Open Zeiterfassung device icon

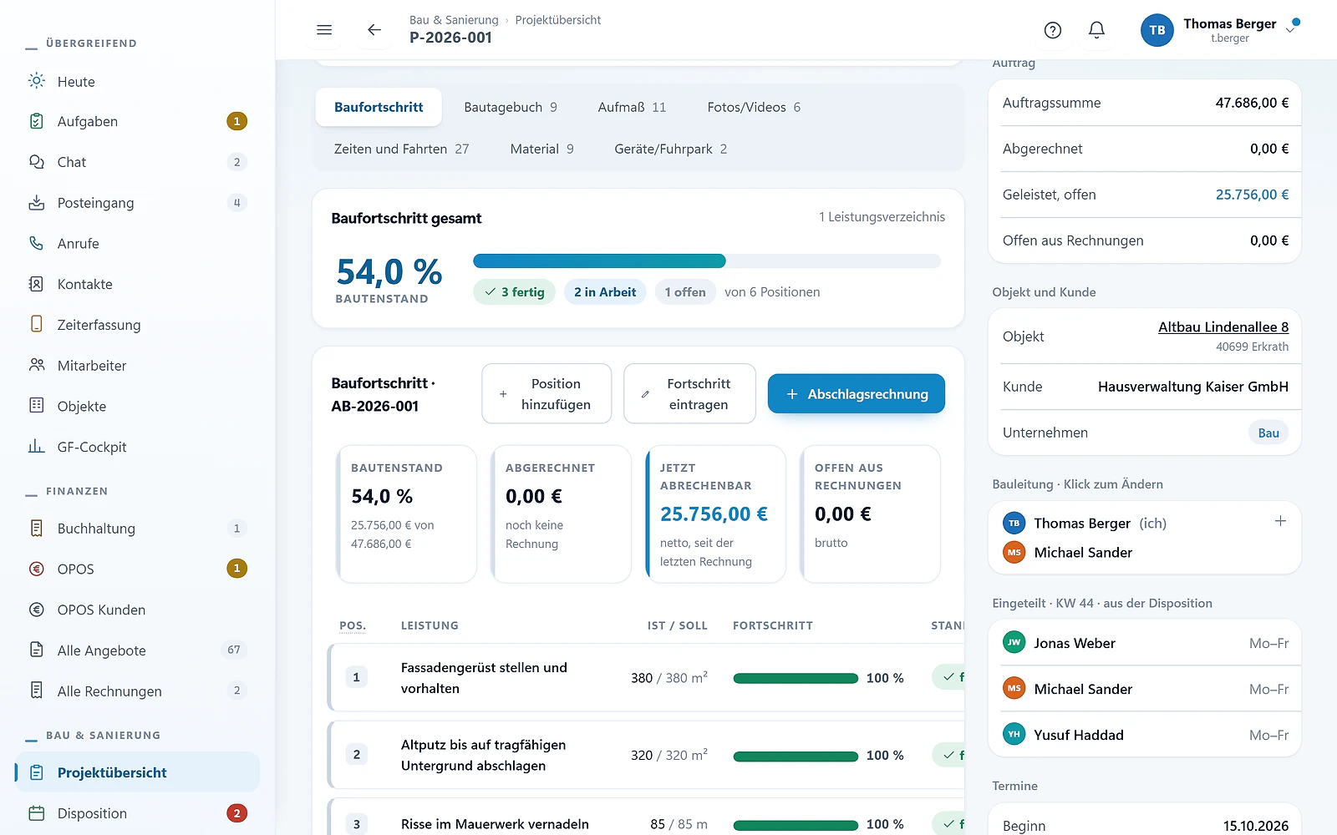37,324
